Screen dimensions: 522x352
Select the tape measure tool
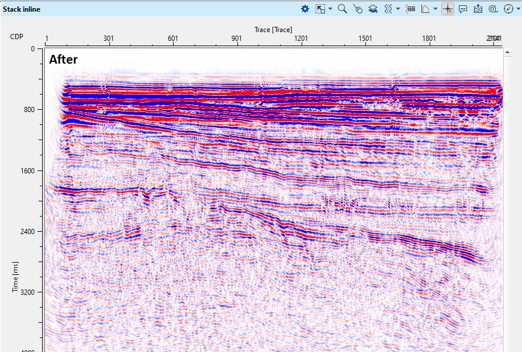pyautogui.click(x=493, y=9)
